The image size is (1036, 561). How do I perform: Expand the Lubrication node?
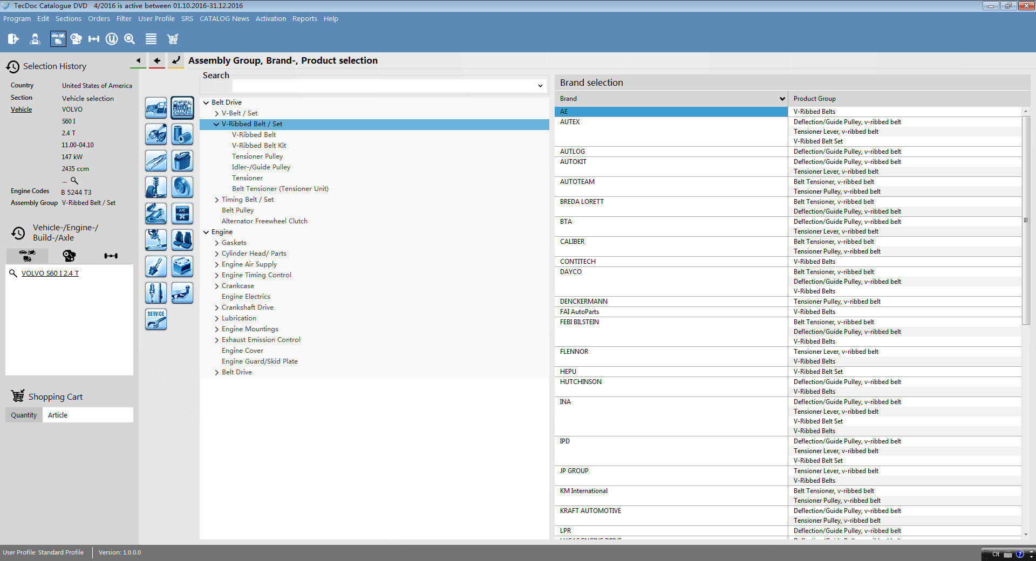216,318
